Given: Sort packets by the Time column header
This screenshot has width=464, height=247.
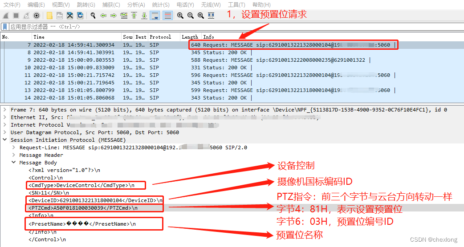Looking at the screenshot, I should click(77, 37).
